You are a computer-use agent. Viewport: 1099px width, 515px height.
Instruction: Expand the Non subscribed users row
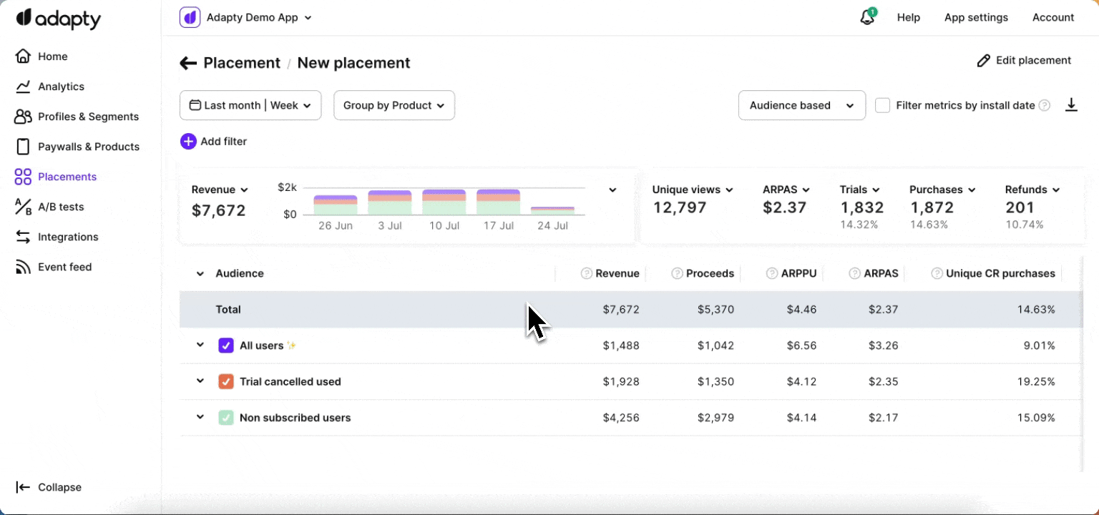[200, 417]
